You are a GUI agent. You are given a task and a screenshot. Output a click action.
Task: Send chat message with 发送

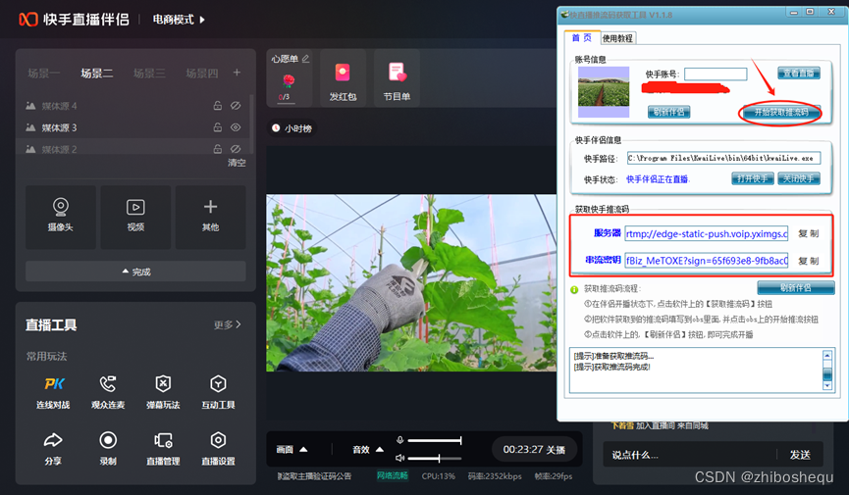pos(800,455)
